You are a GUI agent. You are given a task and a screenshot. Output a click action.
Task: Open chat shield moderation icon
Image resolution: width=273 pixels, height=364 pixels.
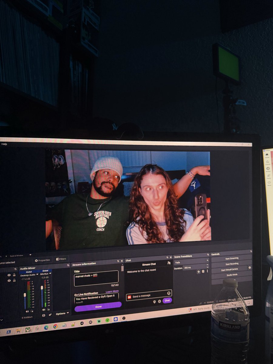click(154, 302)
